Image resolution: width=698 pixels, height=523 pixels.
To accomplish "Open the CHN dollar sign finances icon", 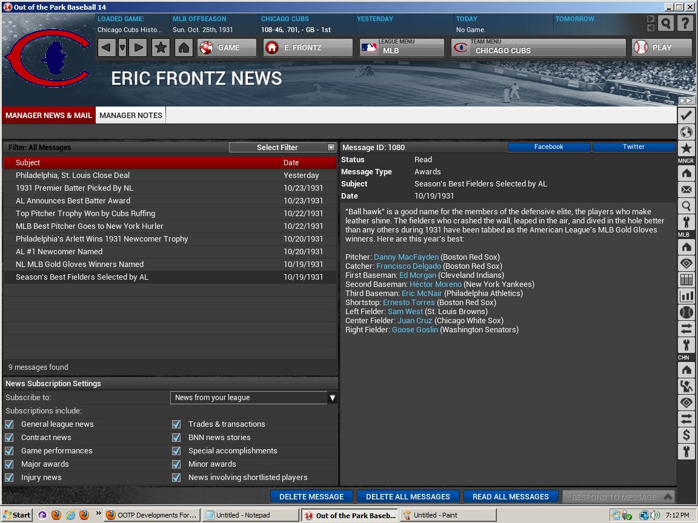I will click(686, 435).
